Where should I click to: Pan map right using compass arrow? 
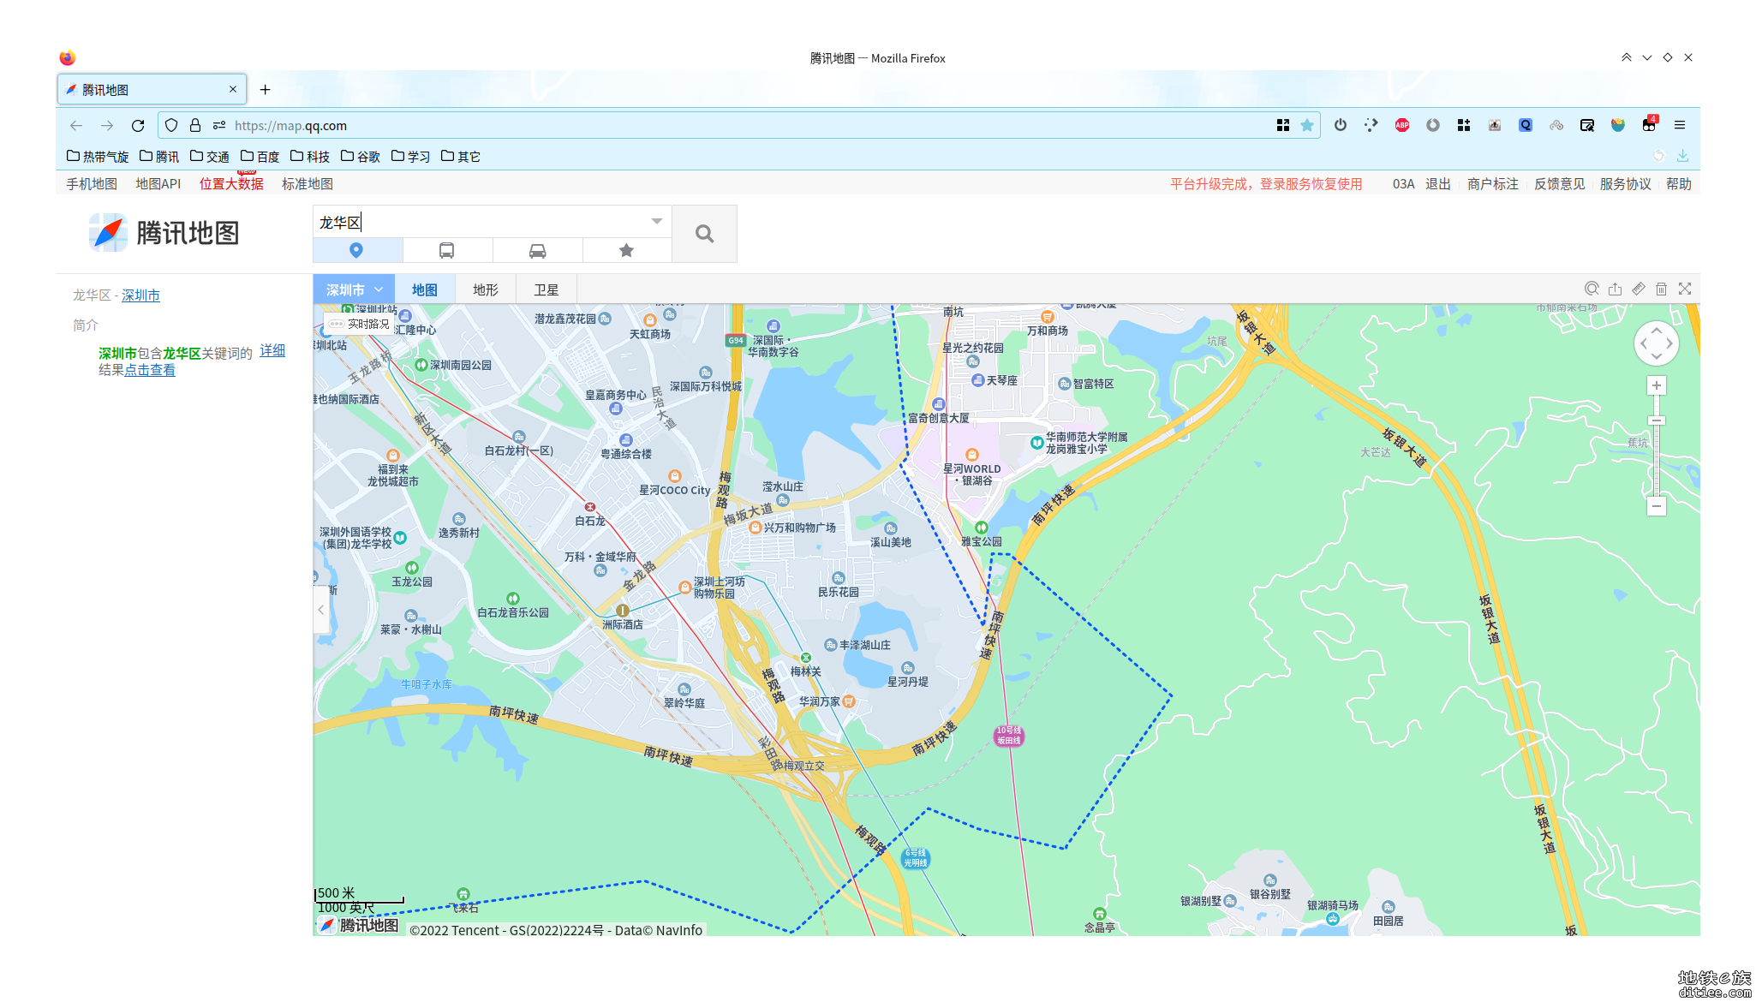1669,343
